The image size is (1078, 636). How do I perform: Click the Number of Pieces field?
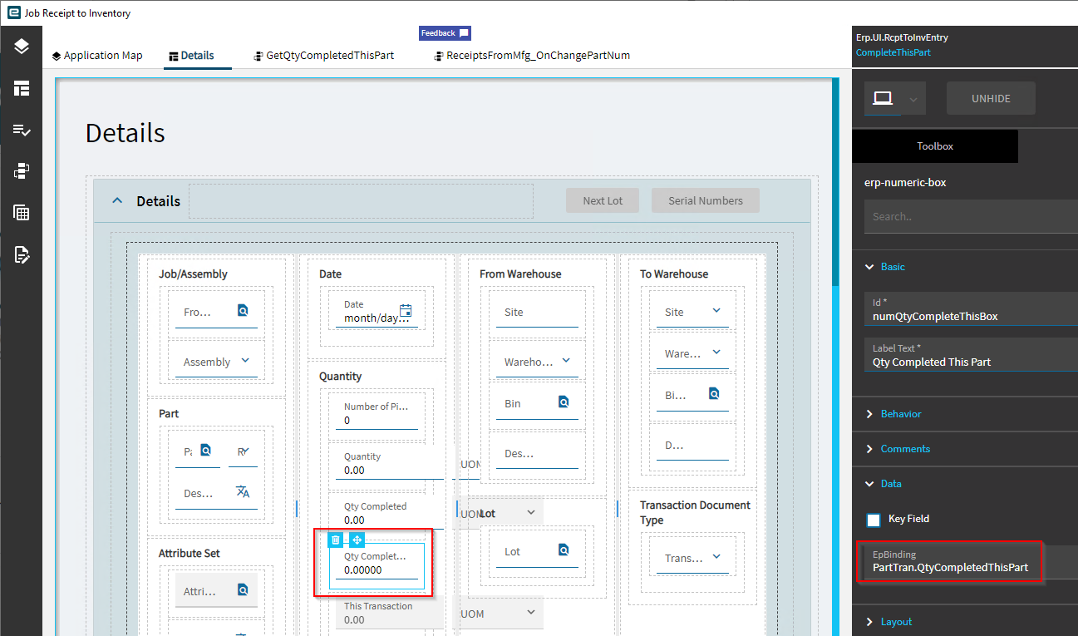pyautogui.click(x=377, y=413)
